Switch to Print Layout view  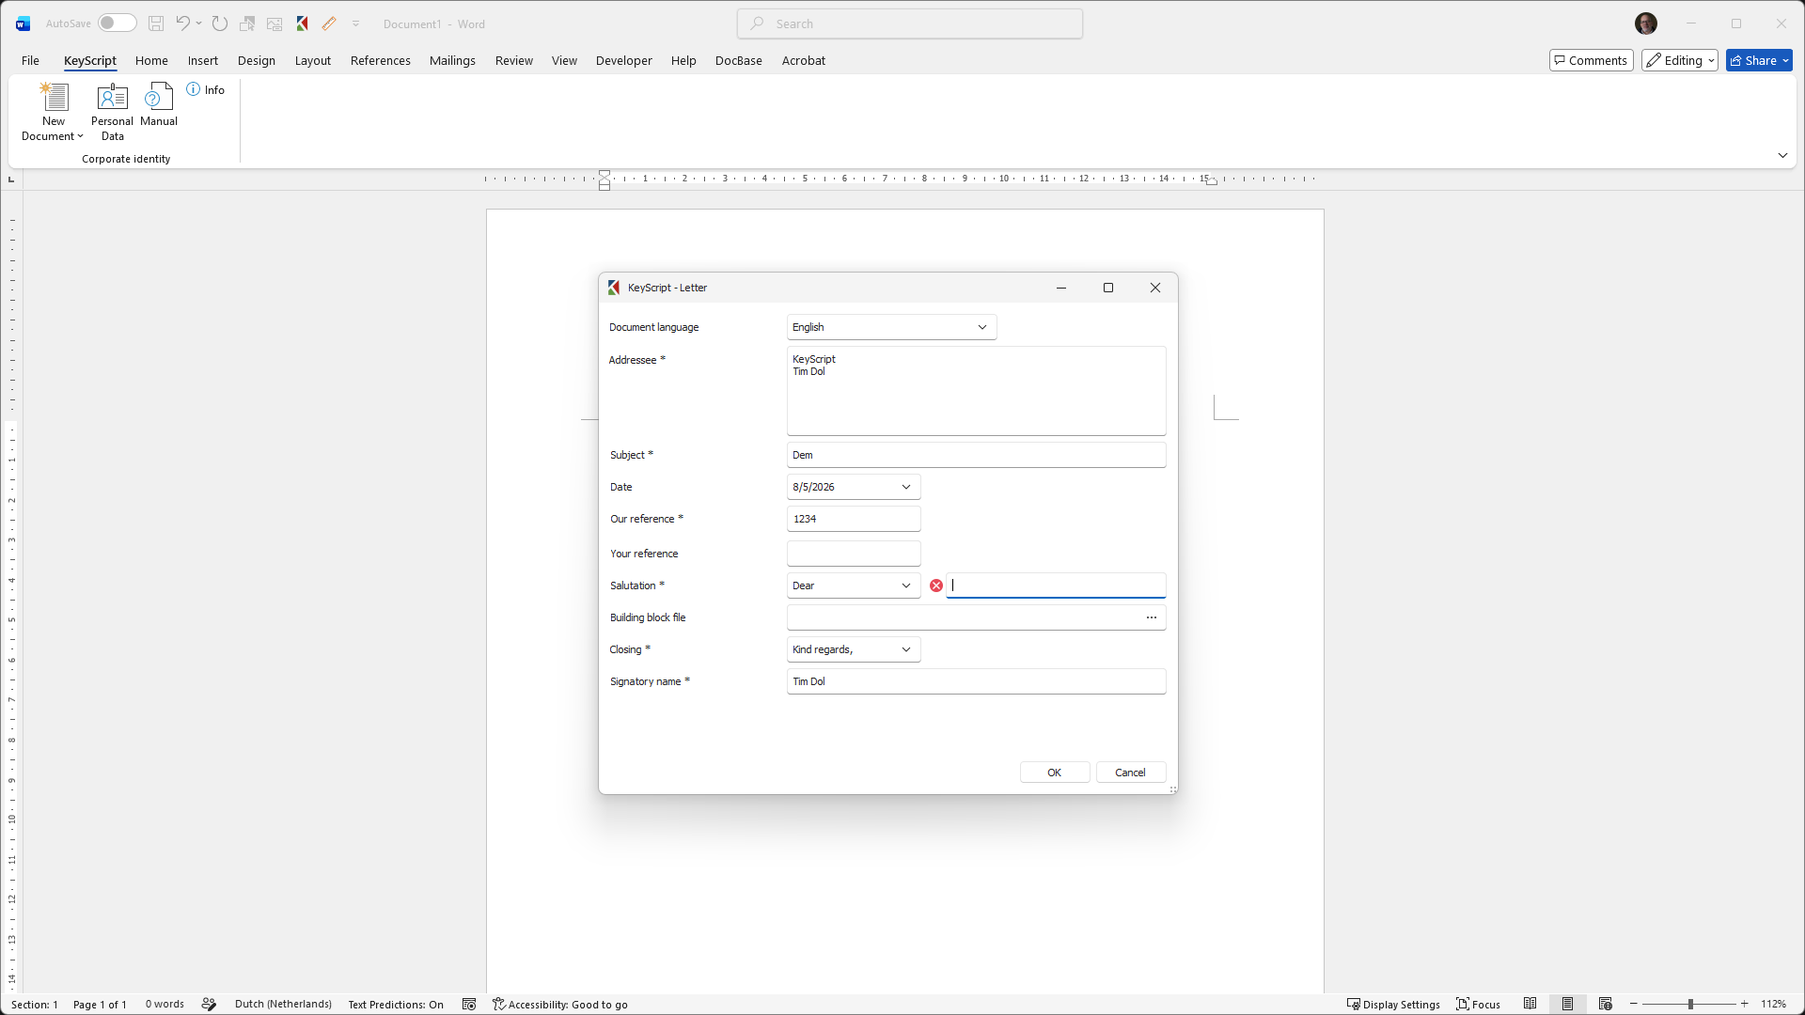(x=1568, y=1005)
